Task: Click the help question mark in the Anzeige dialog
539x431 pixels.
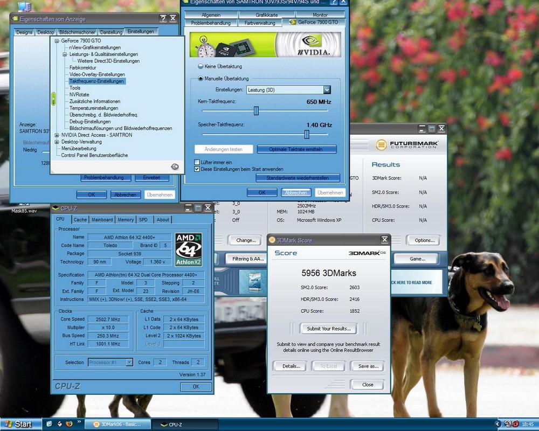Action: 163,18
